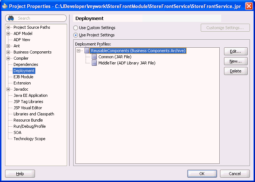Screen dimensions: 255x182
Task: Open the ADF View category
Action: pos(22,40)
